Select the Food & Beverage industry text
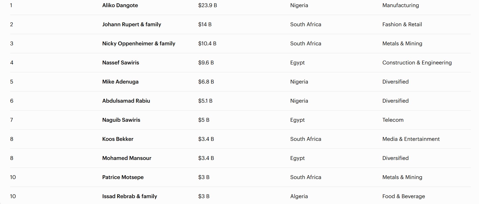479x204 pixels. tap(404, 196)
